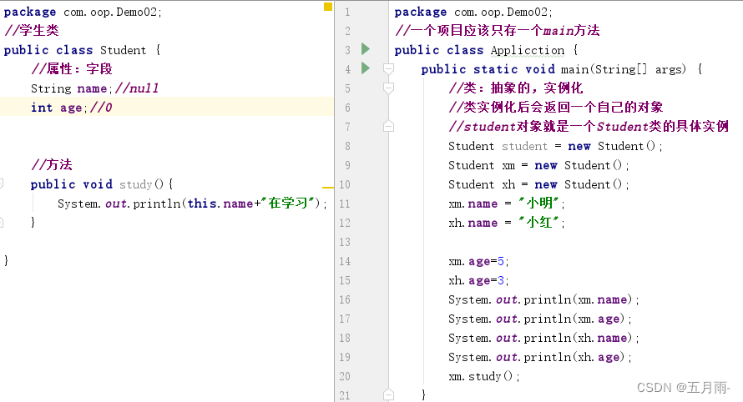
Task: Select the name field in String name declaration
Action: 92,88
